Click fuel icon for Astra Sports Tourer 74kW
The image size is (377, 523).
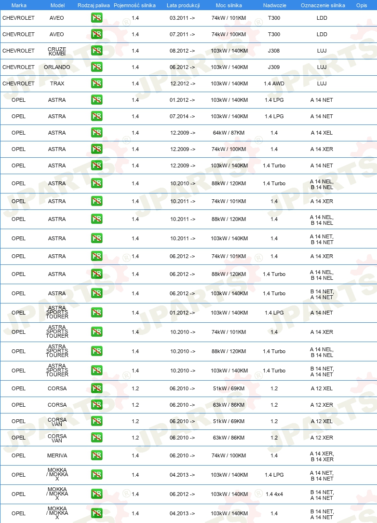(97, 331)
